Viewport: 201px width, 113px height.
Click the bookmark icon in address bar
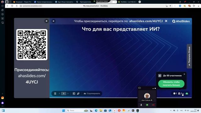pyautogui.click(x=170, y=6)
